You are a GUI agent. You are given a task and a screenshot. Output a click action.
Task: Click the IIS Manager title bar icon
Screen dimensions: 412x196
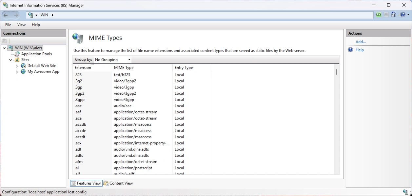6,5
